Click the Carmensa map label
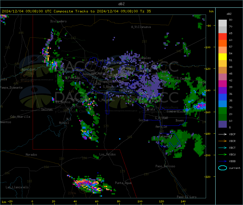243x205 pixels. 165,137
